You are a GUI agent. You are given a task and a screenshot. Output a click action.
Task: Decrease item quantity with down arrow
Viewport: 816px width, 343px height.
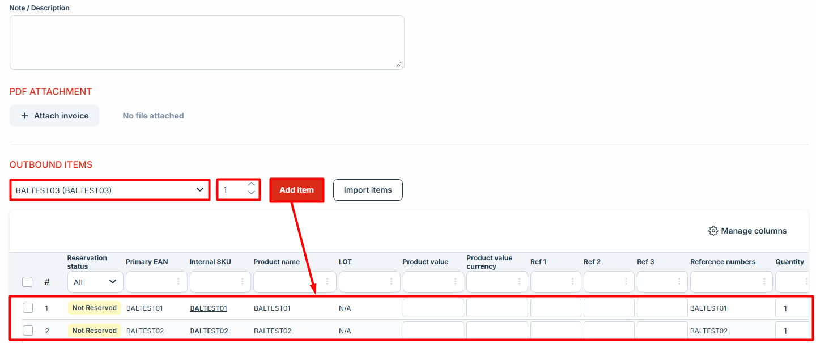pos(252,194)
